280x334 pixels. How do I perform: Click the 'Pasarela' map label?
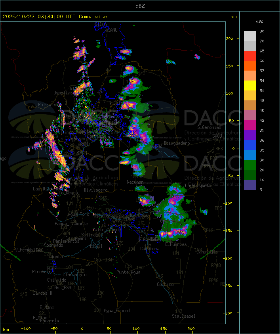click(50, 321)
